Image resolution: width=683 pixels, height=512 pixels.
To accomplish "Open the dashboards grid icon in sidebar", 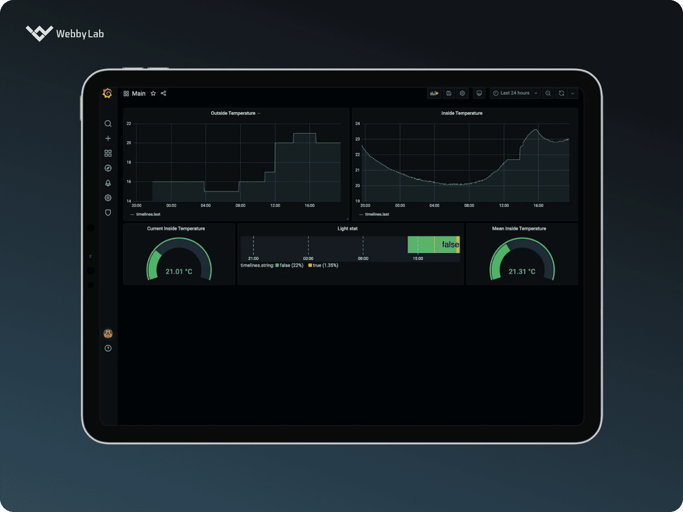I will click(108, 153).
